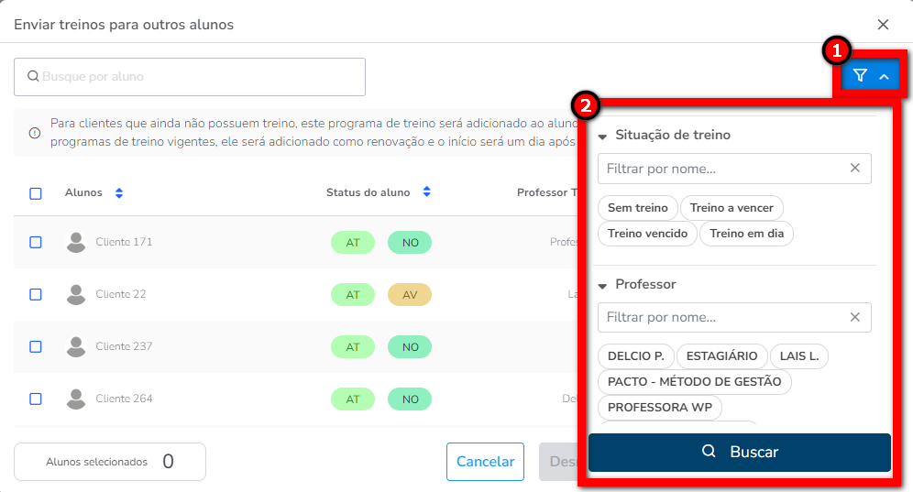Collapse the Situação de treino section
The height and width of the screenshot is (492, 913).
tap(603, 136)
